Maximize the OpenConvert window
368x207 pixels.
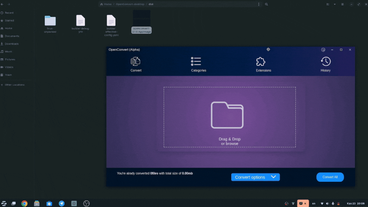(x=341, y=50)
